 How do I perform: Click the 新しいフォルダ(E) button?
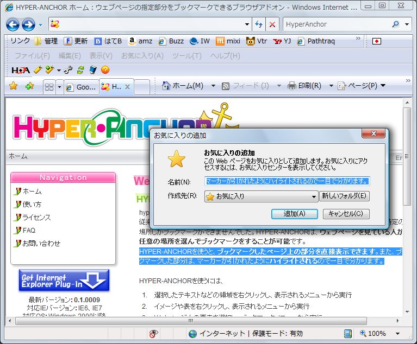pyautogui.click(x=344, y=196)
